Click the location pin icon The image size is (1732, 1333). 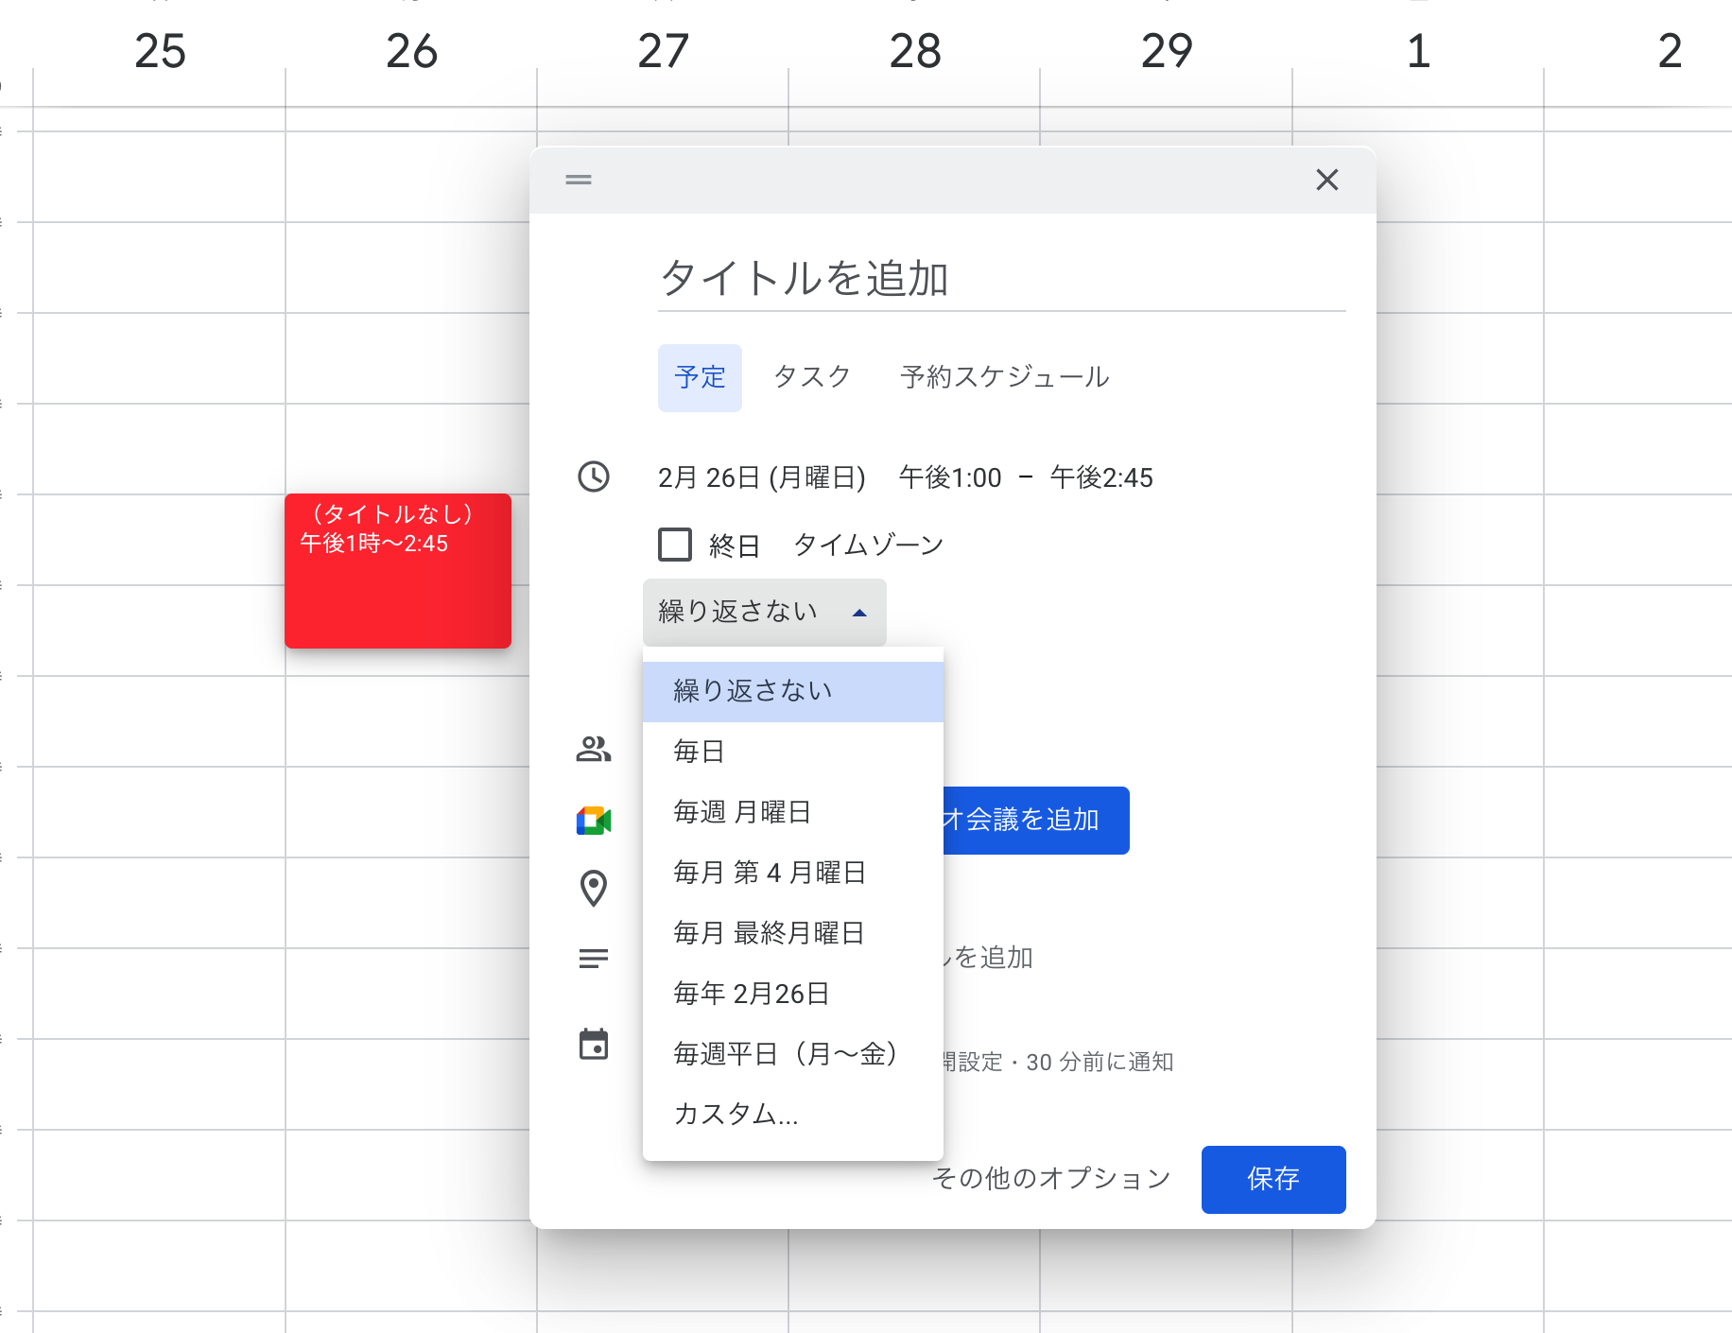coord(594,889)
